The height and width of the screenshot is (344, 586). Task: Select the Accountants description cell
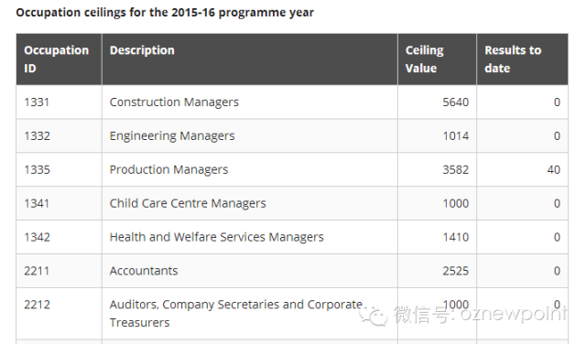(x=250, y=271)
